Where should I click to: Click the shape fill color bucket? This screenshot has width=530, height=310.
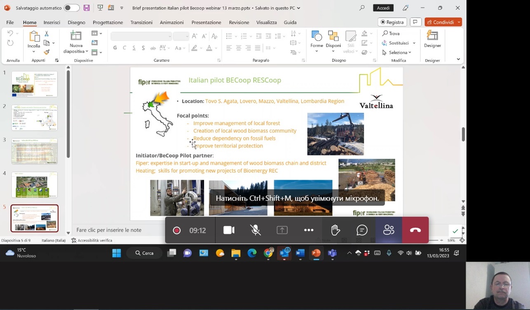pos(364,34)
